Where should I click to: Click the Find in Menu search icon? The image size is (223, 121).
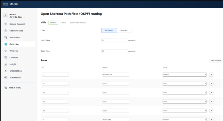pyautogui.click(x=6, y=88)
